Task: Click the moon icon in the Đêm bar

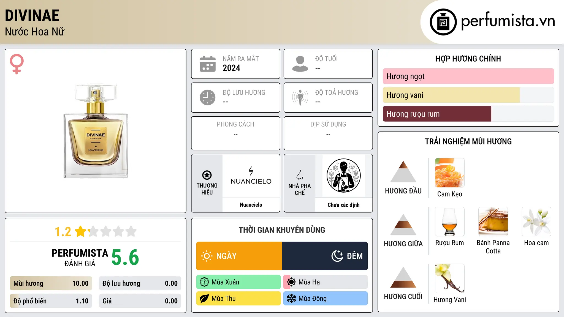Action: (337, 256)
